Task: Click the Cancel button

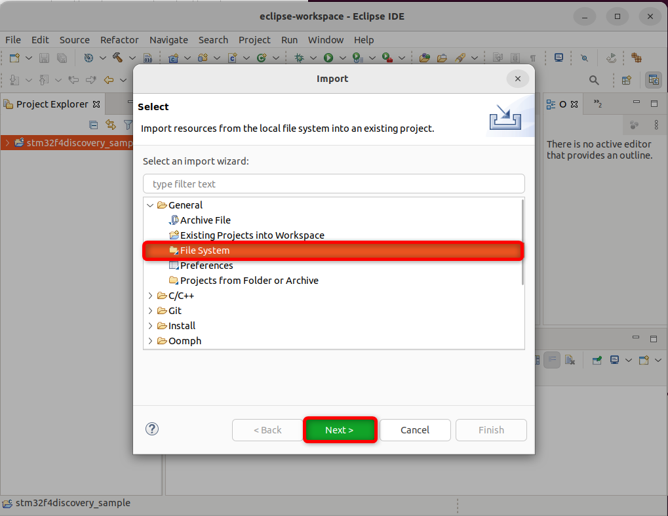Action: coord(415,430)
